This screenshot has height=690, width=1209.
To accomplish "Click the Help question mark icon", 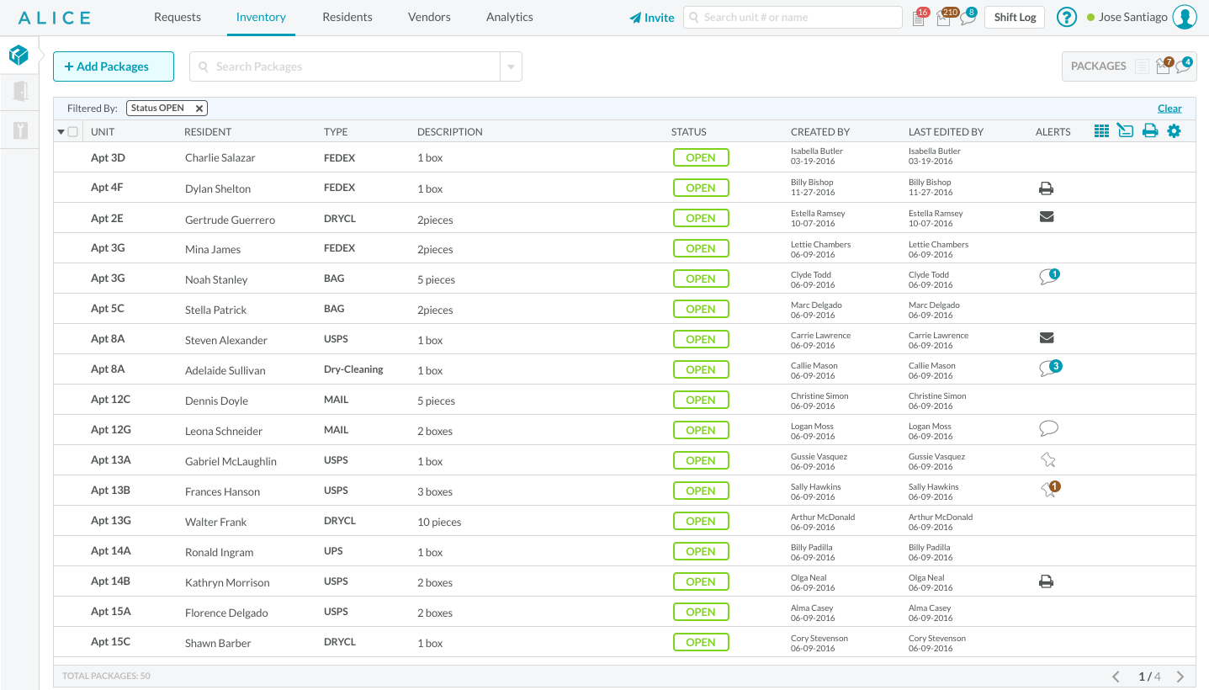I will (1066, 17).
